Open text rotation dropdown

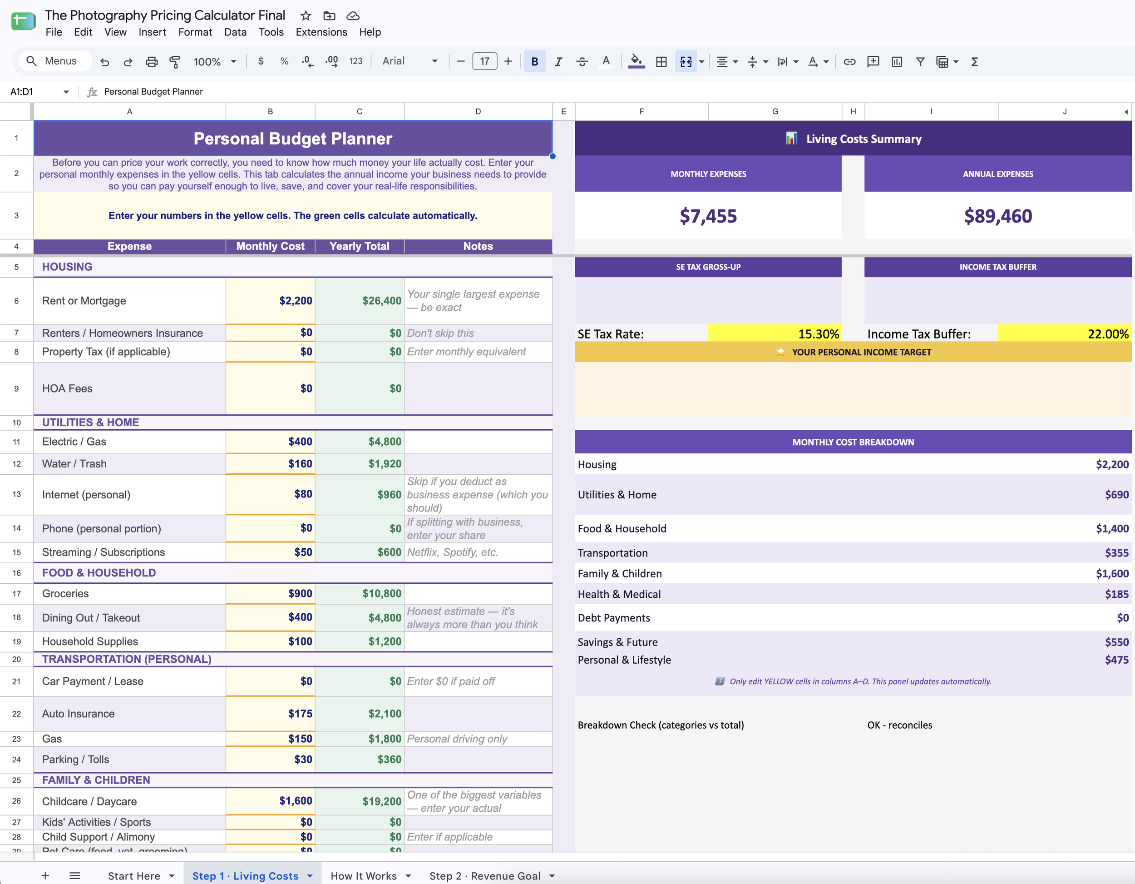point(818,61)
